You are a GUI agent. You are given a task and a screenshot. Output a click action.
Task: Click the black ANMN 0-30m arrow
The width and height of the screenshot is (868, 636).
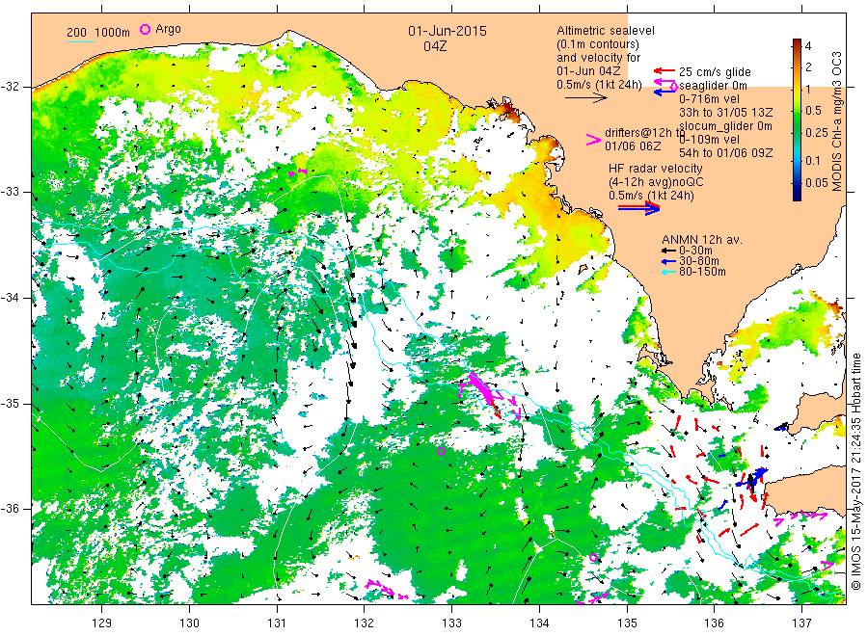[668, 251]
